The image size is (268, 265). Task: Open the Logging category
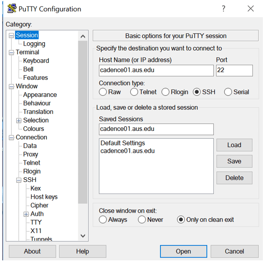[34, 44]
